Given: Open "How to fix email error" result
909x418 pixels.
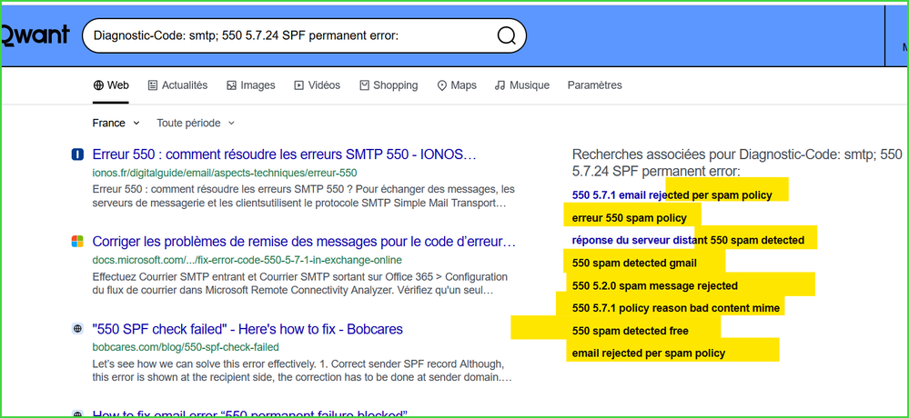Looking at the screenshot, I should (250, 414).
